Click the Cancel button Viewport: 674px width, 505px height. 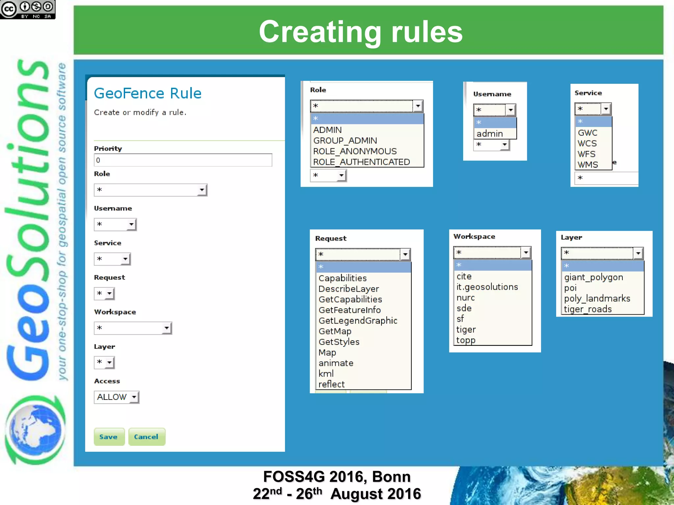[x=147, y=437]
